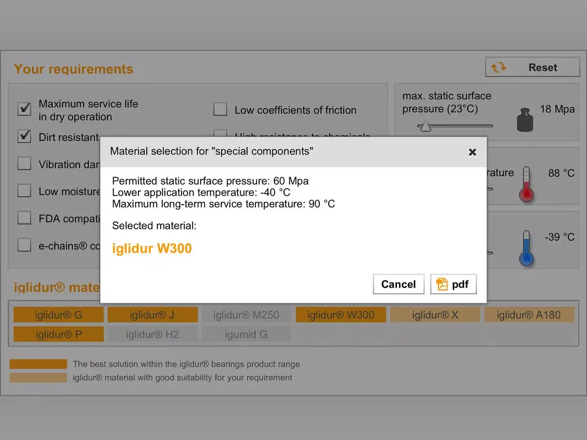Viewport: 587px width, 440px height.
Task: Click the dialog title 'Material selection for special components'
Action: (211, 151)
